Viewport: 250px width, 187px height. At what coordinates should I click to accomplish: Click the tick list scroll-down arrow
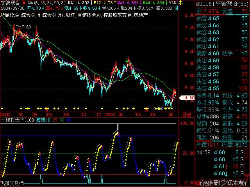point(247,176)
